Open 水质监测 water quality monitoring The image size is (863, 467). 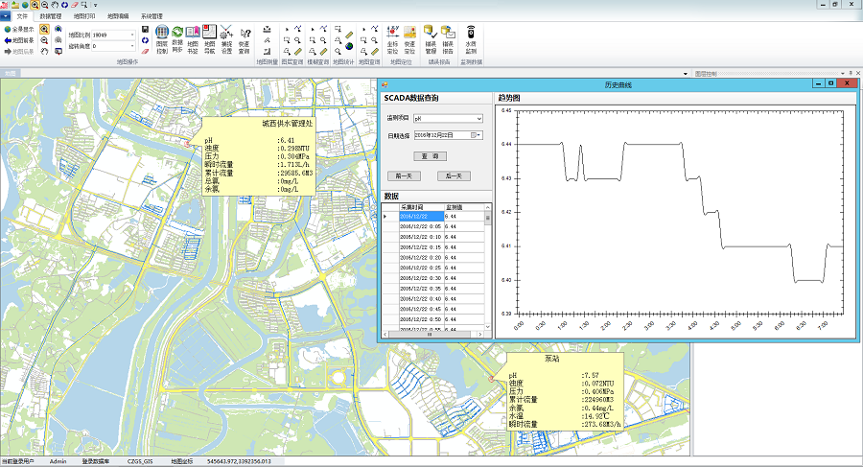471,36
